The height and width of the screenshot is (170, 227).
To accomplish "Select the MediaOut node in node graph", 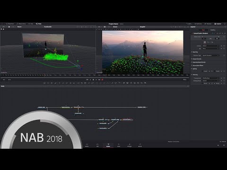I will pyautogui.click(x=141, y=107).
